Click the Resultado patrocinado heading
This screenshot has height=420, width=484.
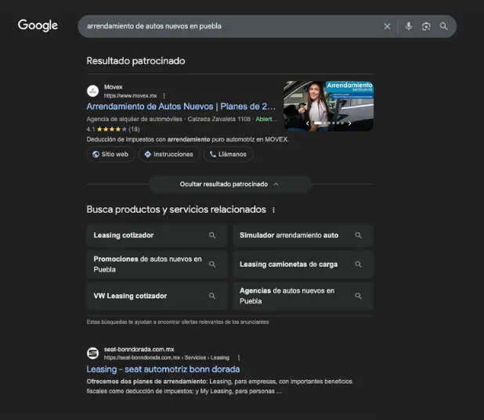135,61
